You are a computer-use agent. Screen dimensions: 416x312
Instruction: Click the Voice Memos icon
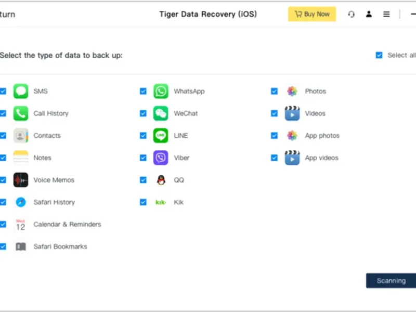(21, 180)
